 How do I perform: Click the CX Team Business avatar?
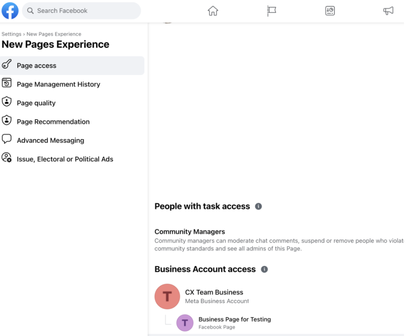[x=167, y=297]
